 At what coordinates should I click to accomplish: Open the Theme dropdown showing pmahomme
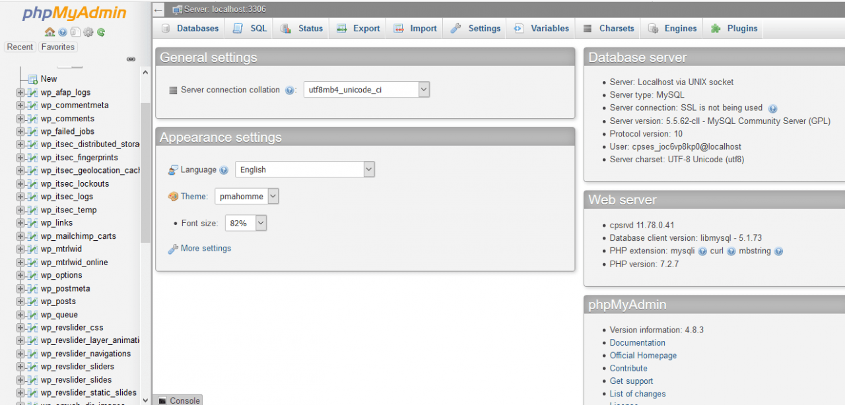(x=247, y=196)
